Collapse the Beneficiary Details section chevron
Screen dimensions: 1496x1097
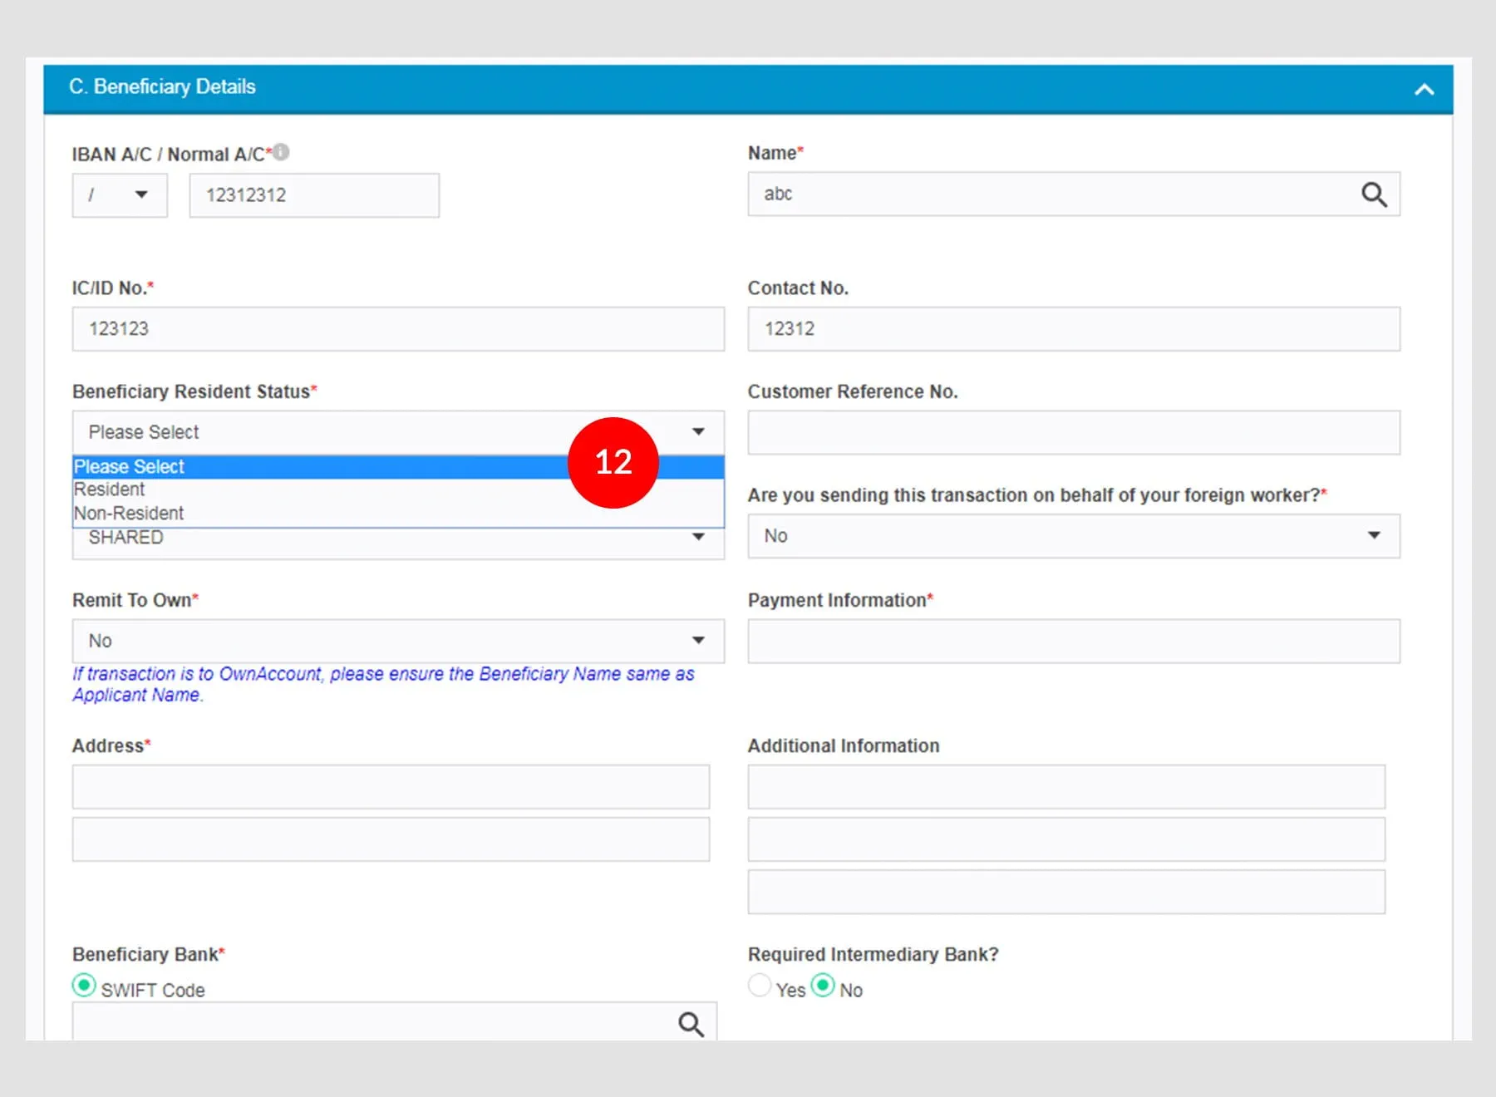(1424, 90)
